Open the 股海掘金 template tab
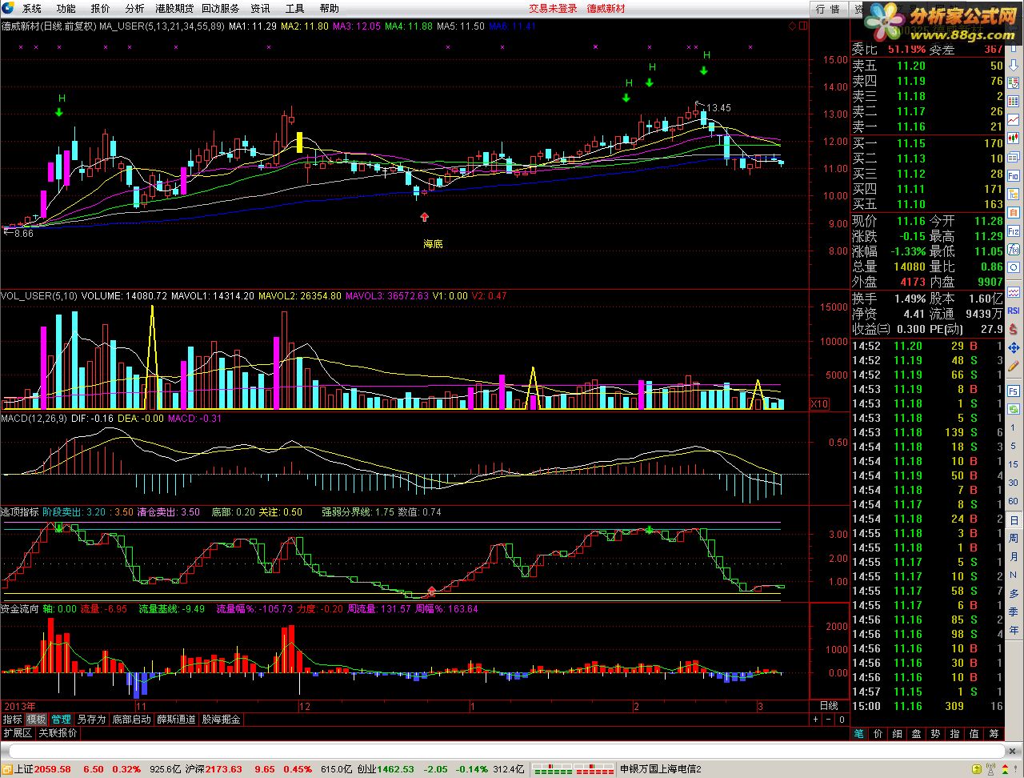1024x778 pixels. tap(222, 720)
